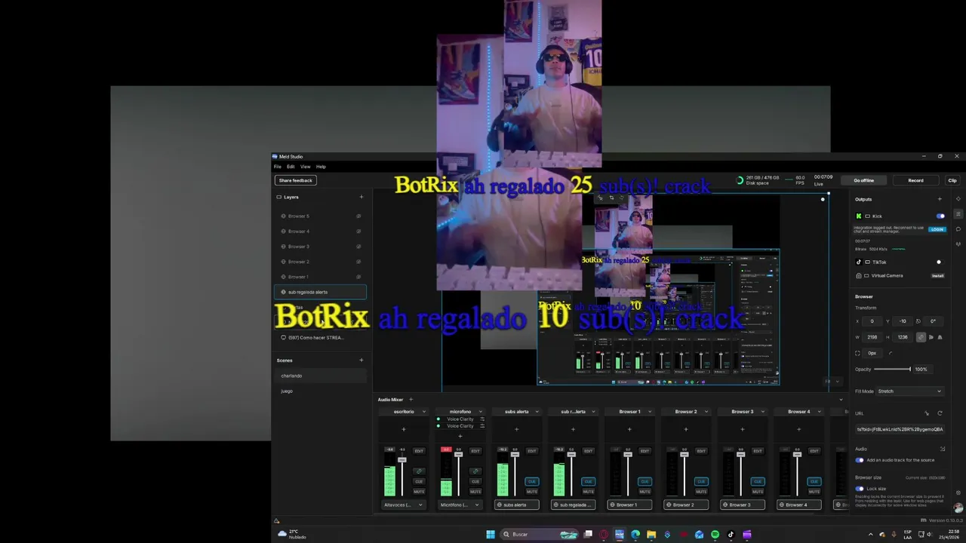Toggle visibility of the Browser 1 layer
Viewport: 966px width, 543px height.
[x=358, y=277]
